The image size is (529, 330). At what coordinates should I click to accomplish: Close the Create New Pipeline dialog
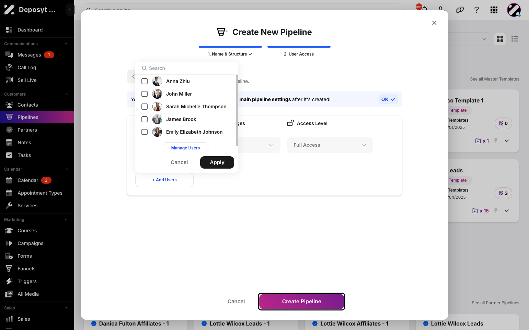tap(434, 23)
